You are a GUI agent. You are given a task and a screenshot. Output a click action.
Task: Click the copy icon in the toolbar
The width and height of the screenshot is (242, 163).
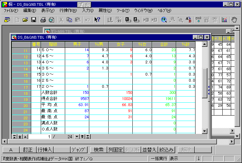[x=70, y=20]
